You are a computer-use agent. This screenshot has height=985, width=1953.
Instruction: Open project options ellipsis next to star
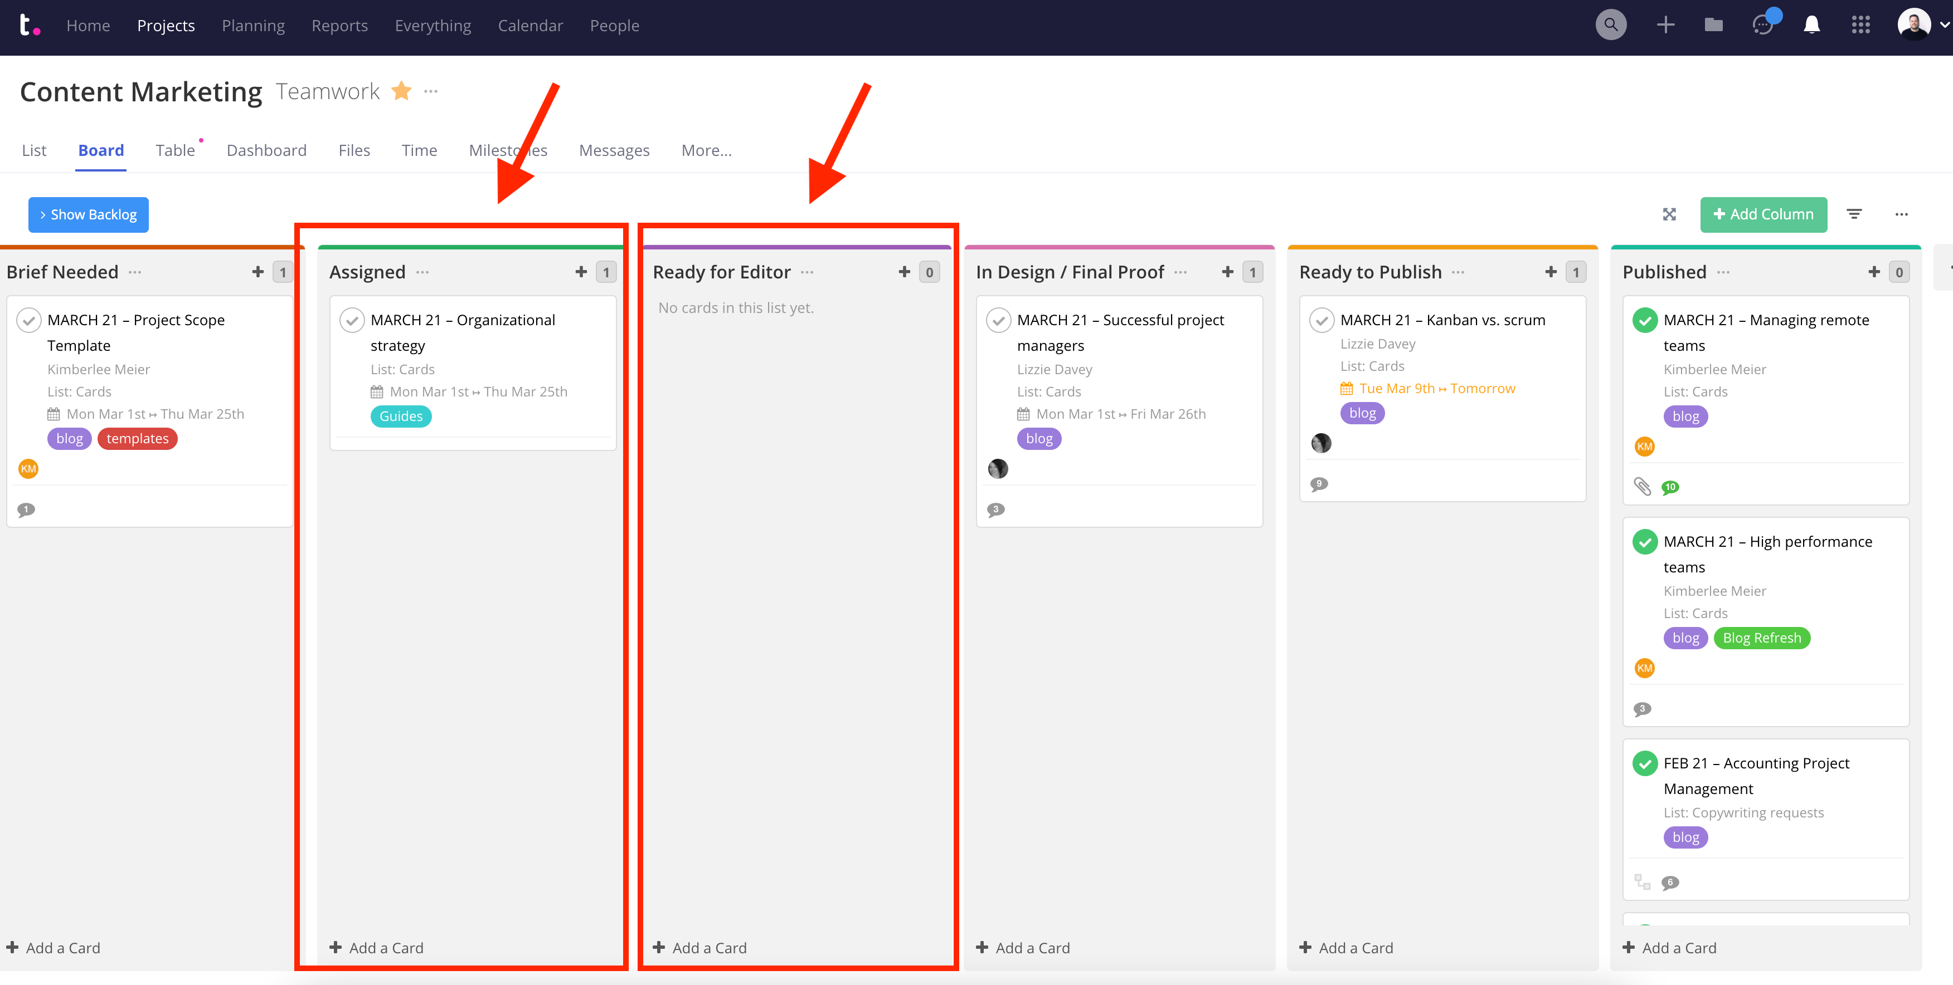431,91
